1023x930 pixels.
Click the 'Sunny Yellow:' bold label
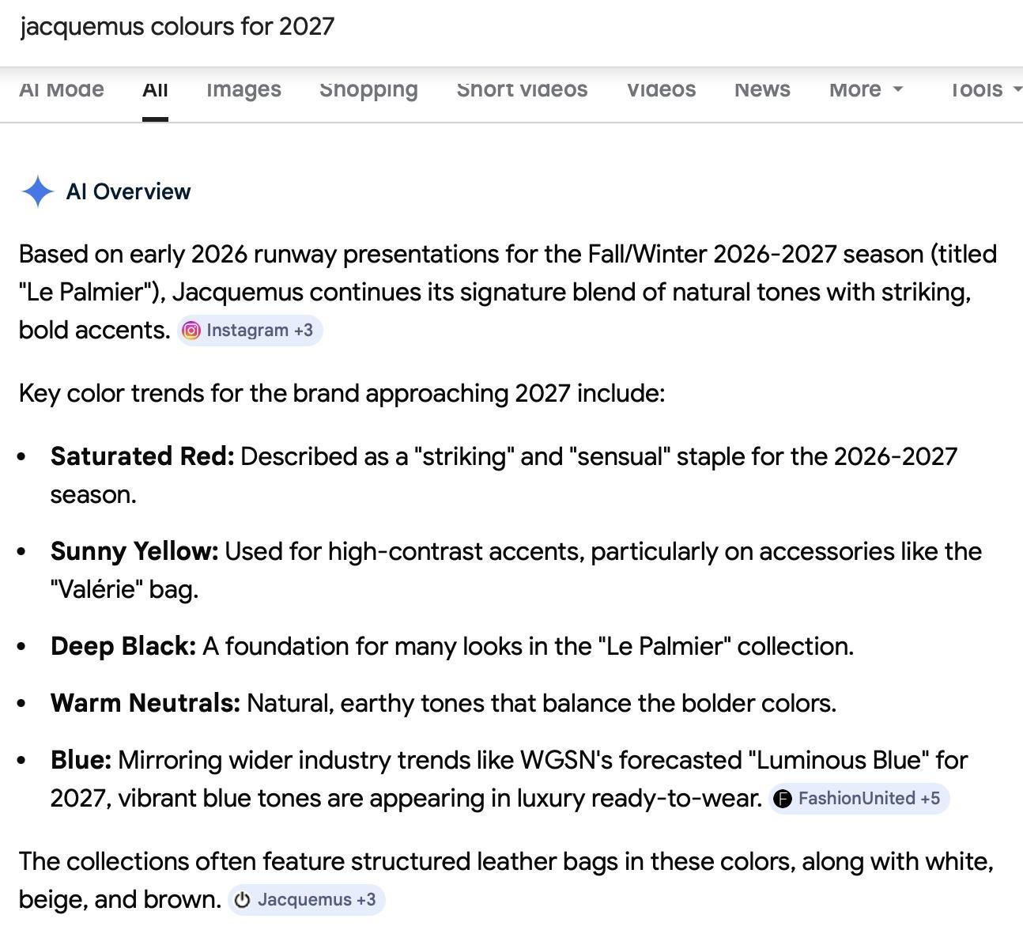134,552
